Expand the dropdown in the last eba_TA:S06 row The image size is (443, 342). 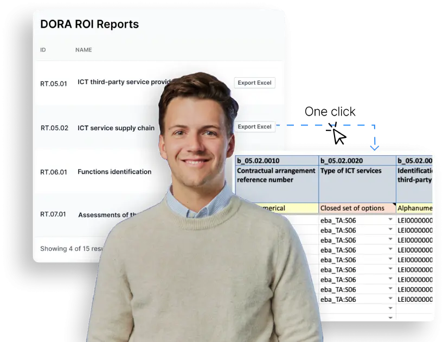coord(390,299)
